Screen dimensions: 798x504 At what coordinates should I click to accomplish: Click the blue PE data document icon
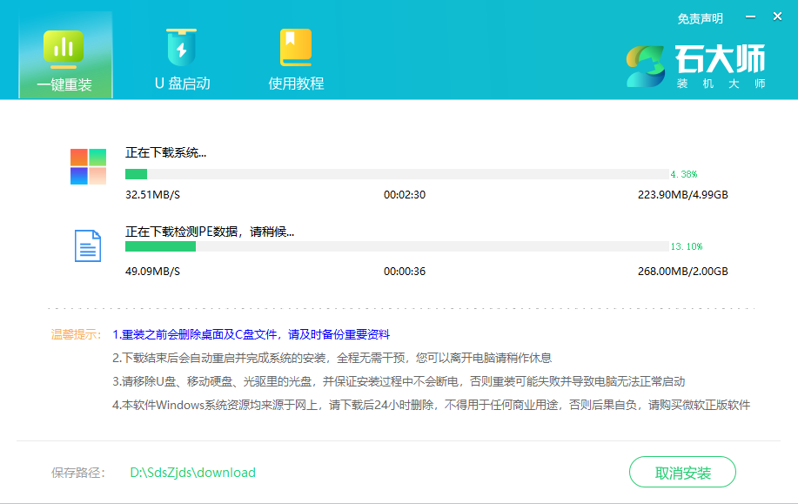(x=87, y=245)
